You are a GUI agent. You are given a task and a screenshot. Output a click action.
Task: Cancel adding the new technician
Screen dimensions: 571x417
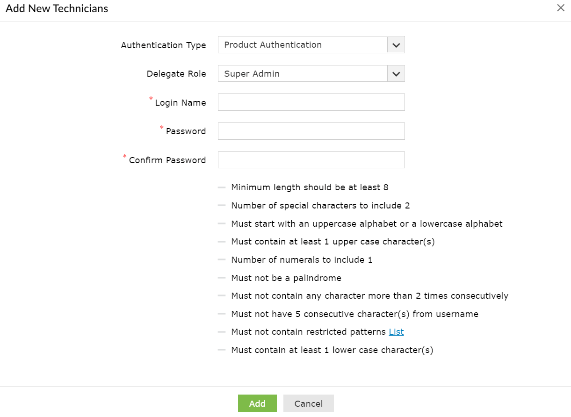click(308, 403)
